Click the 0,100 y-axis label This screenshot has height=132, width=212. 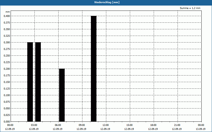(7, 95)
